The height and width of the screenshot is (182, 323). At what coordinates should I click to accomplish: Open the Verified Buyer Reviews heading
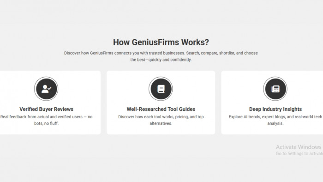tap(46, 109)
